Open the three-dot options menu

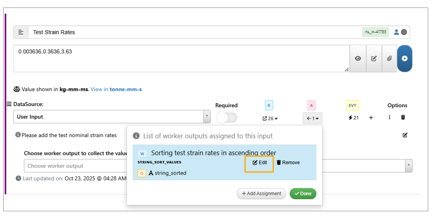click(389, 117)
